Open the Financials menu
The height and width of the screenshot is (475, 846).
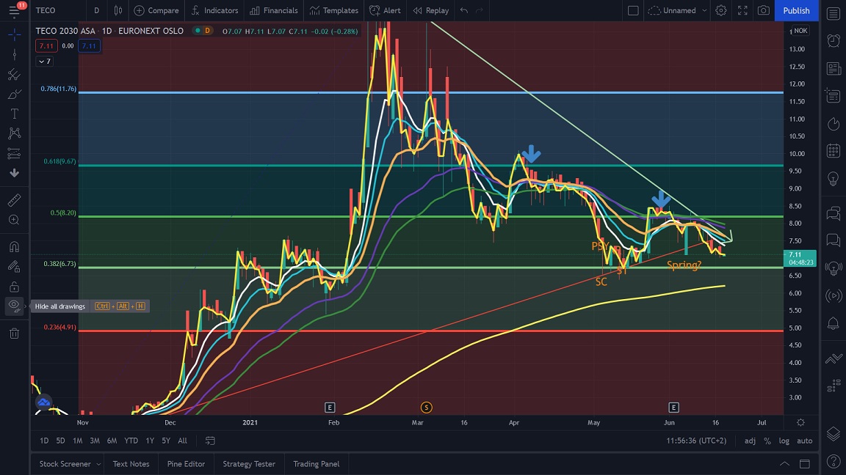273,10
